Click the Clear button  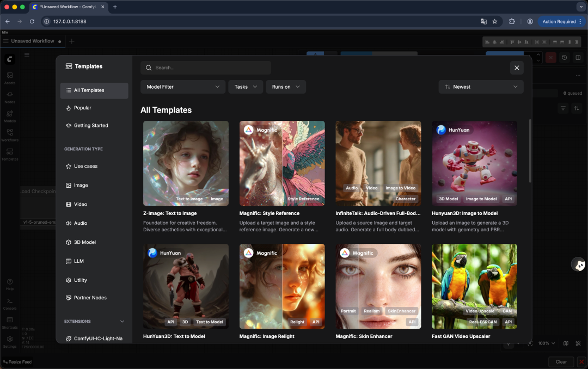coord(561,362)
